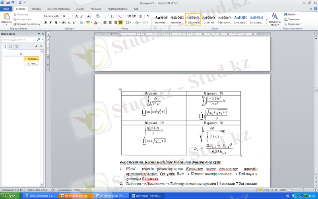Viewport: 318px width, 199px height.
Task: Toggle underline Ч formatting
Action: (x=56, y=23)
